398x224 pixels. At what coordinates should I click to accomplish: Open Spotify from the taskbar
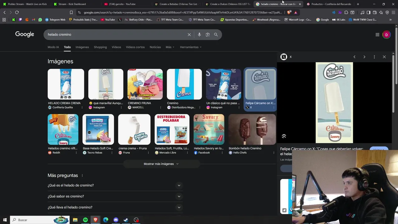[x=85, y=220]
